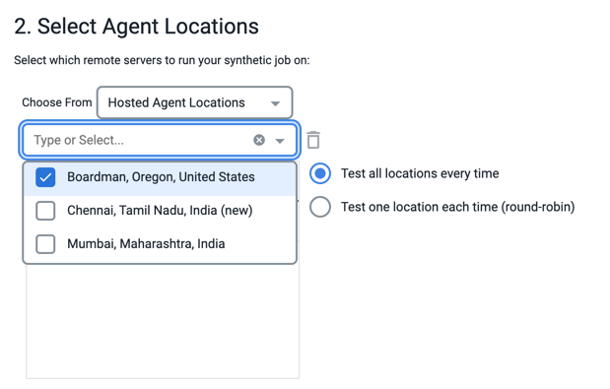
Task: Click empty selected-locations list area
Action: click(163, 321)
